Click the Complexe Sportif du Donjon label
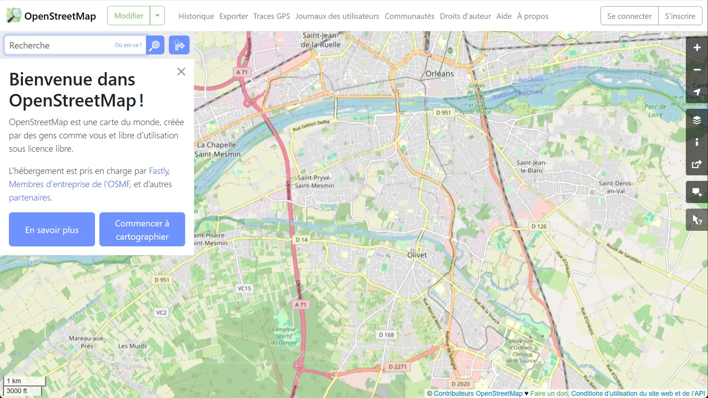Viewport: 708px width, 398px height. (x=284, y=336)
